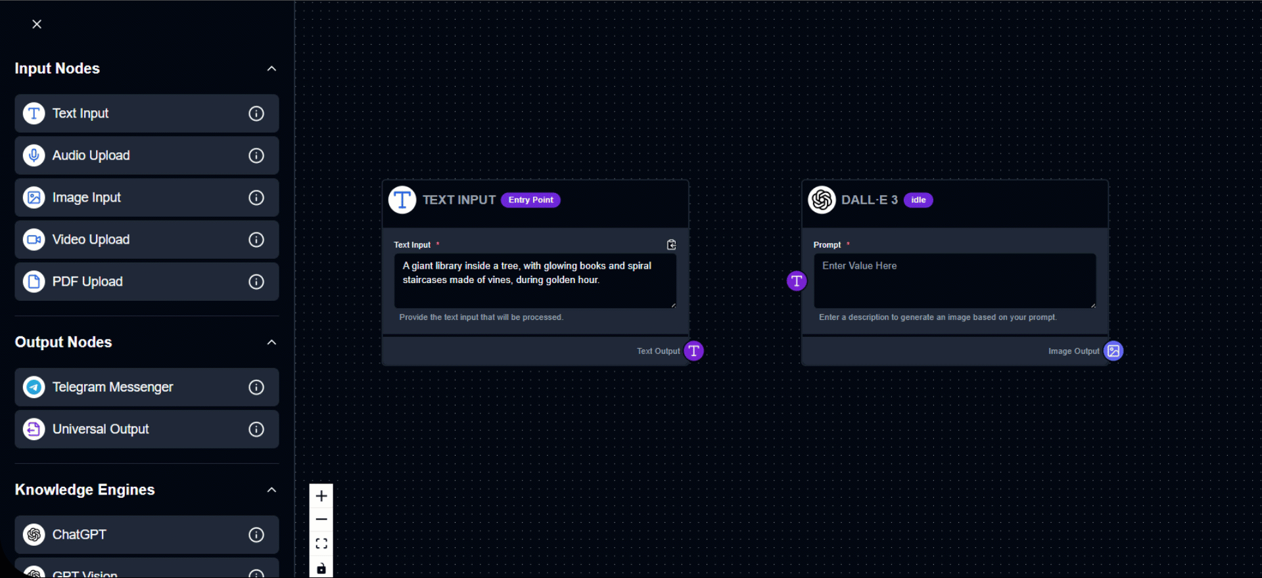
Task: Click the DALL-E 3 Prompt input field
Action: tap(954, 280)
